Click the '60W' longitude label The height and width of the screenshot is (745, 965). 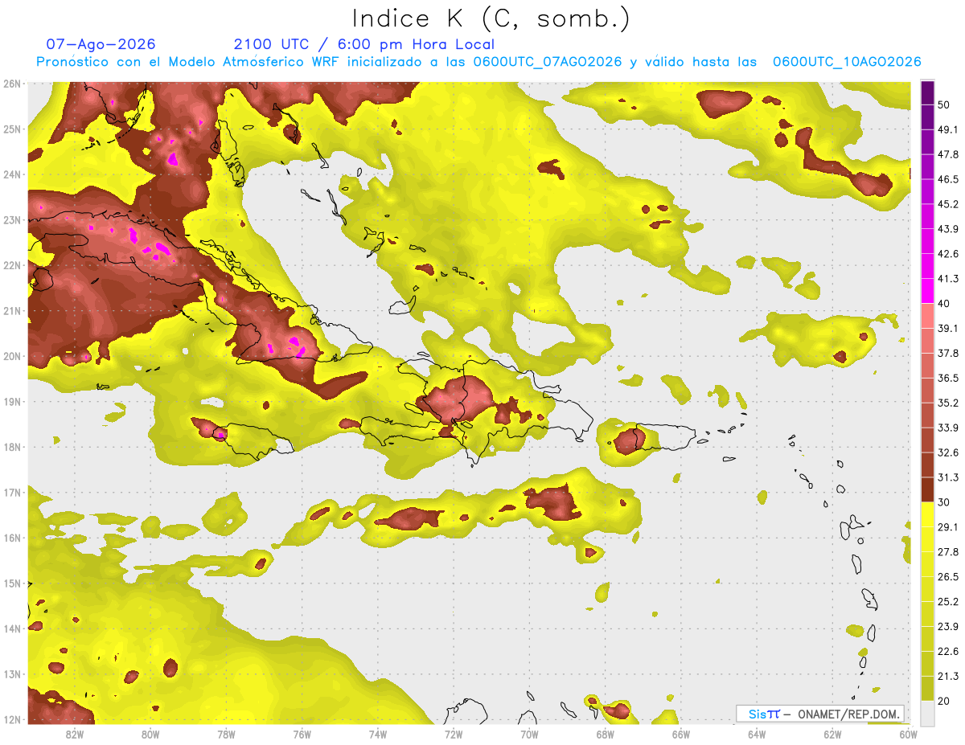pos(908,734)
